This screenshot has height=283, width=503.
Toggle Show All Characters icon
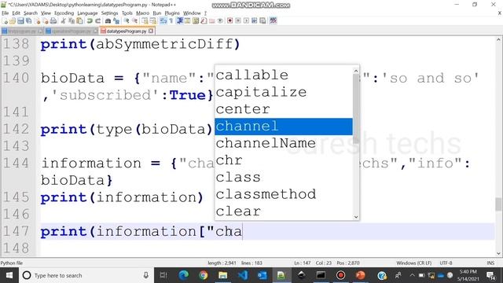click(171, 21)
